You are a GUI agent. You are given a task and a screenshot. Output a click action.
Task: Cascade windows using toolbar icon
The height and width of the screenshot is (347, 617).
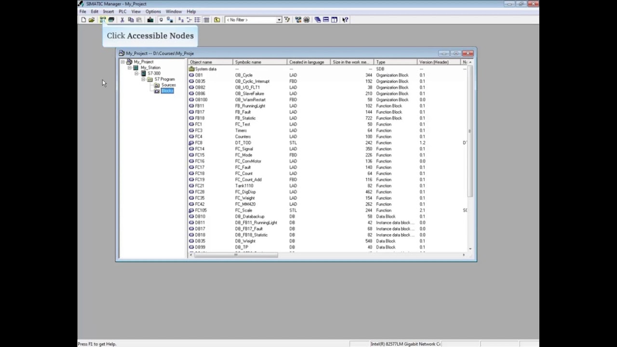click(318, 20)
